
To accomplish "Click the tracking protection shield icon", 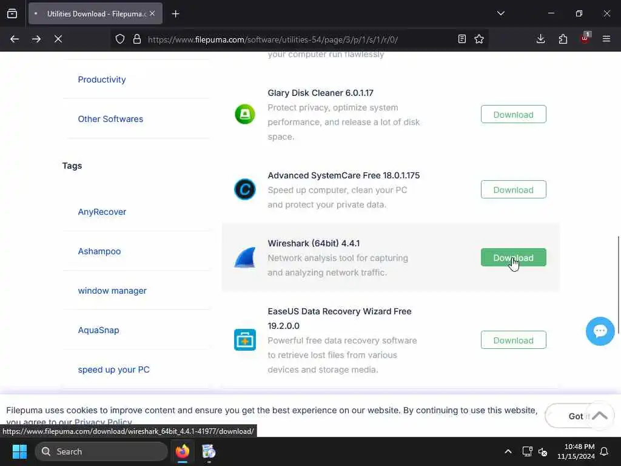I will (x=120, y=39).
